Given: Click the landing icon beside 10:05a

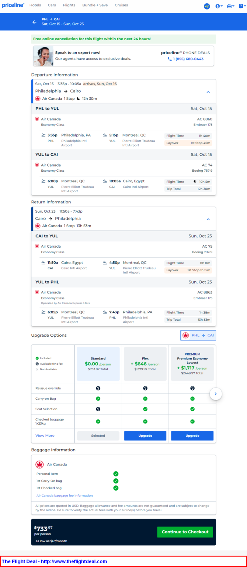Looking at the screenshot, I should pyautogui.click(x=105, y=181).
